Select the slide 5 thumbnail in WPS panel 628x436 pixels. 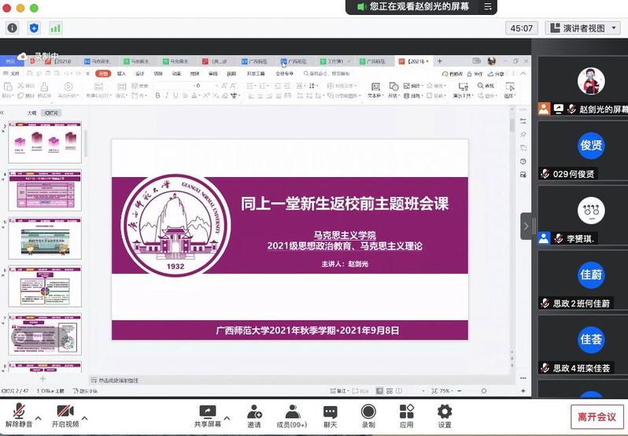click(x=45, y=238)
